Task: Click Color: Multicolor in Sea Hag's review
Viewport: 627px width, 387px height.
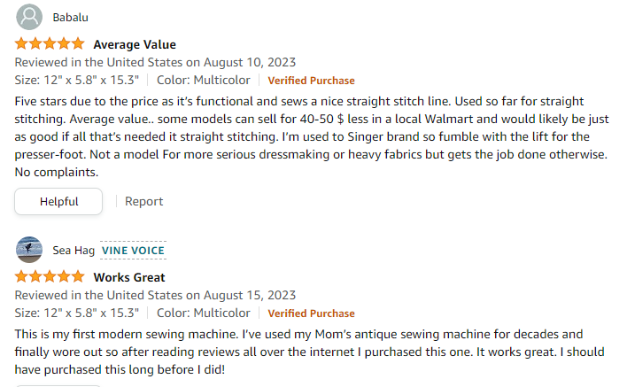Action: click(x=203, y=313)
